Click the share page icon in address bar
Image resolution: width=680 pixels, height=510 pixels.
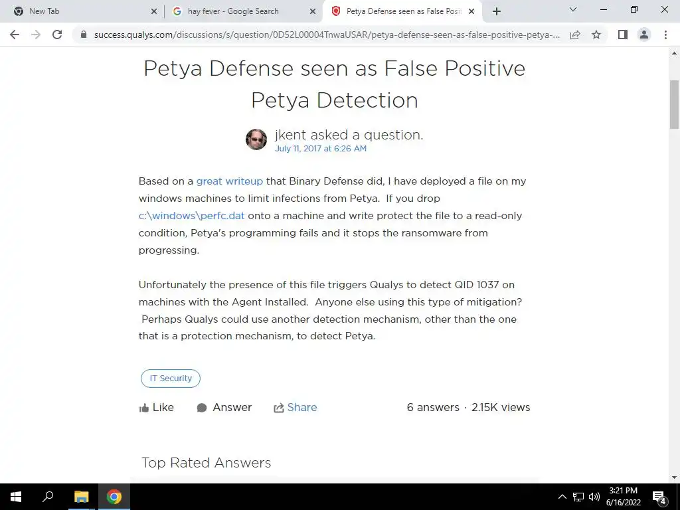[575, 35]
